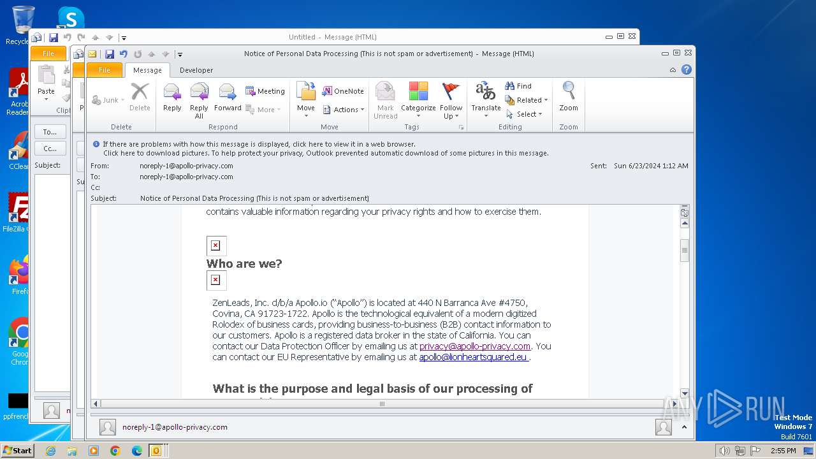Switch to Outlook taskbar button
Image resolution: width=816 pixels, height=459 pixels.
pos(156,451)
